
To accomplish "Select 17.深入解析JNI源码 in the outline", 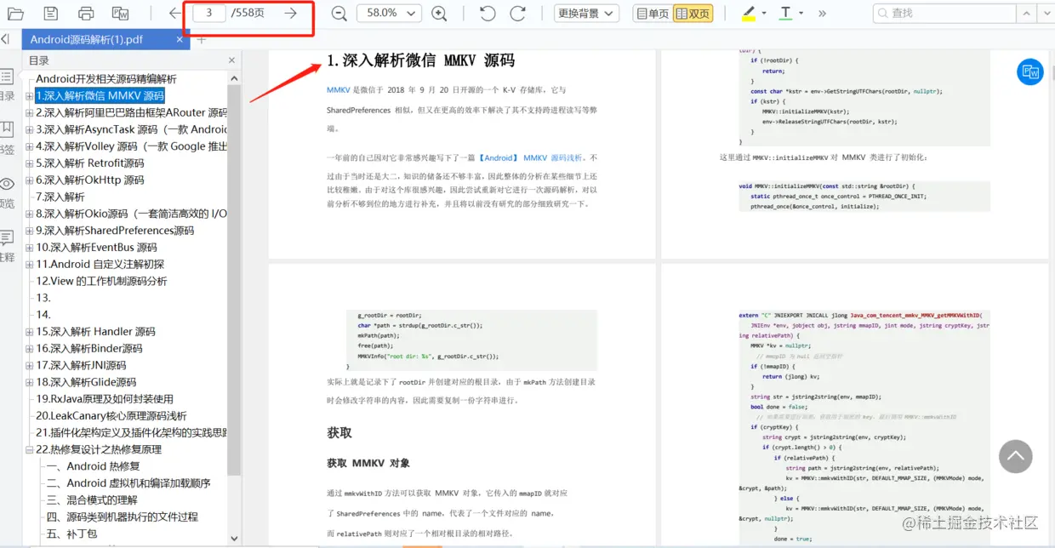I will pyautogui.click(x=81, y=366).
